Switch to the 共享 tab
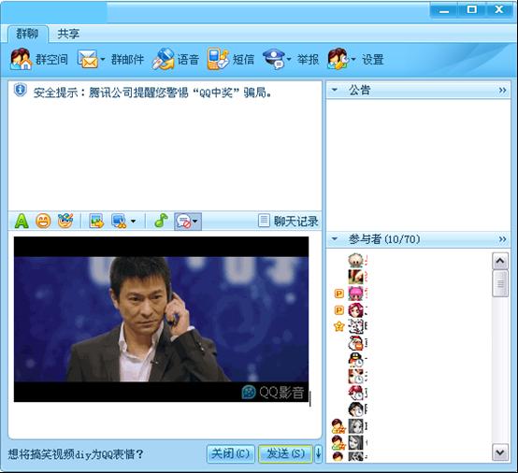 (68, 34)
